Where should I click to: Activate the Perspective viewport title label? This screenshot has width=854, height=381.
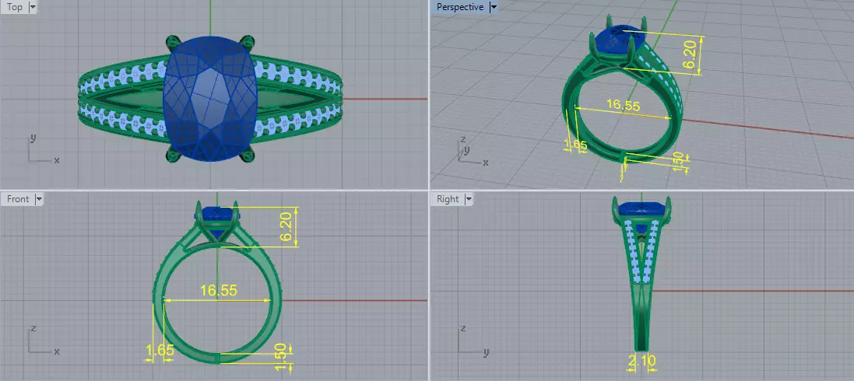tap(459, 7)
